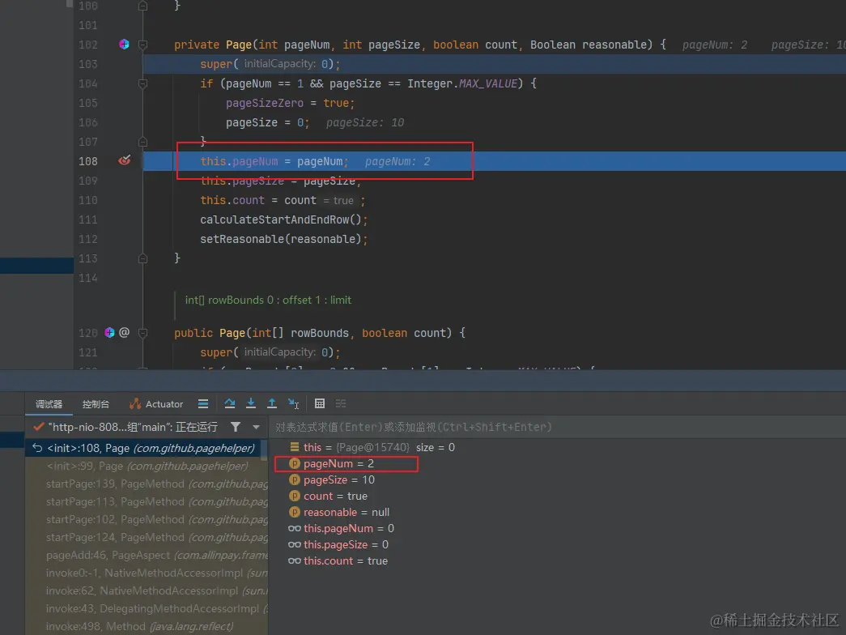Open the 控制台 console tab
This screenshot has width=846, height=635.
[x=96, y=404]
